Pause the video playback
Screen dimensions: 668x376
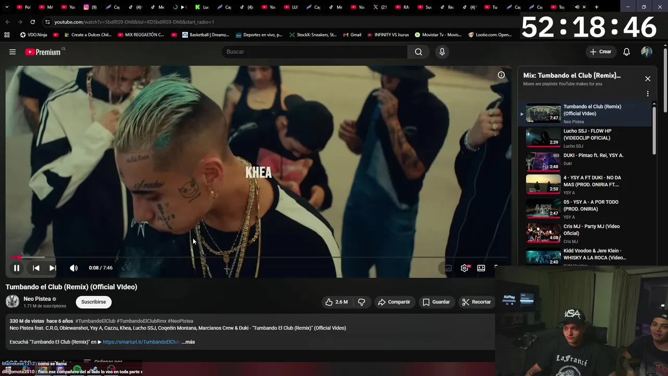[17, 268]
